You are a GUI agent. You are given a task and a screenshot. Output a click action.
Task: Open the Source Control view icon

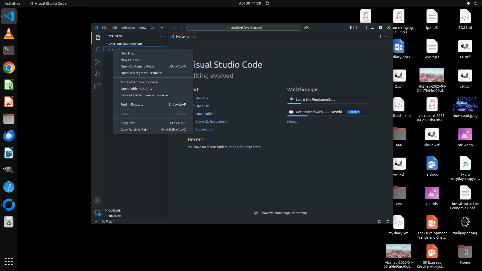click(97, 62)
